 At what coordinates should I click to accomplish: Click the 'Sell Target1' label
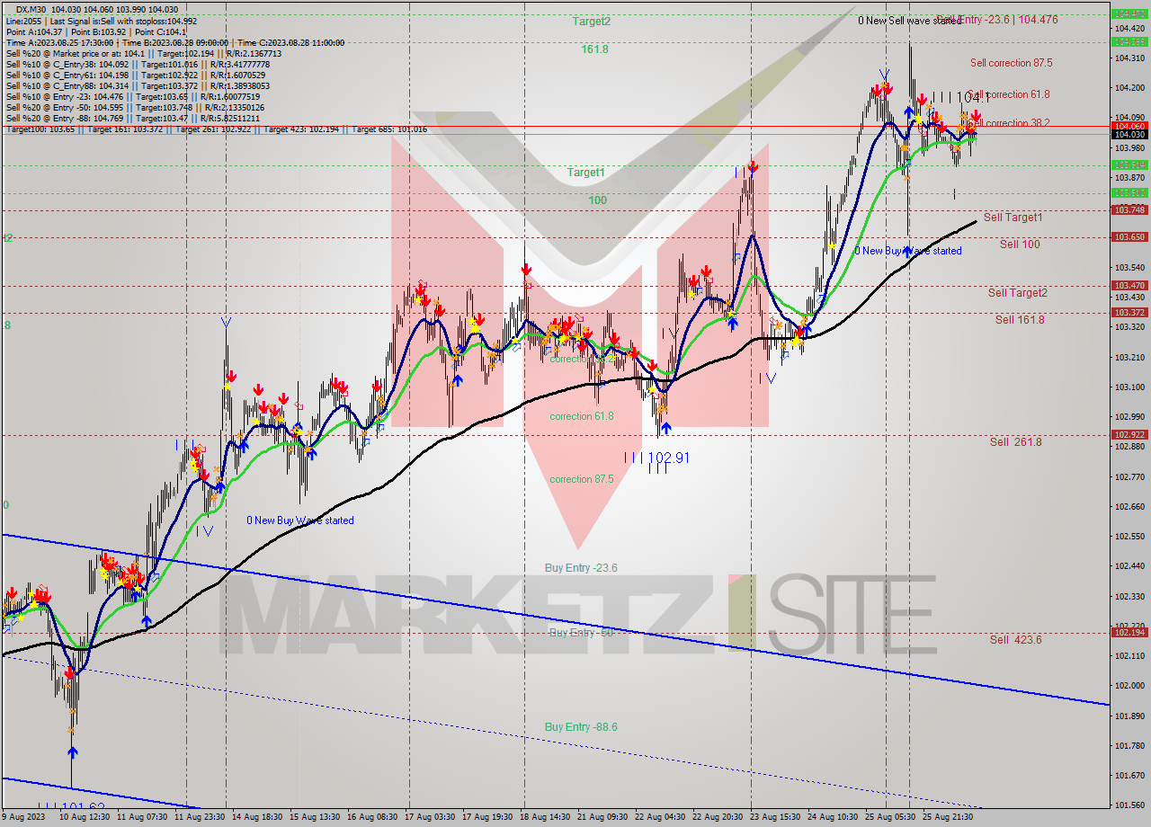[1013, 218]
